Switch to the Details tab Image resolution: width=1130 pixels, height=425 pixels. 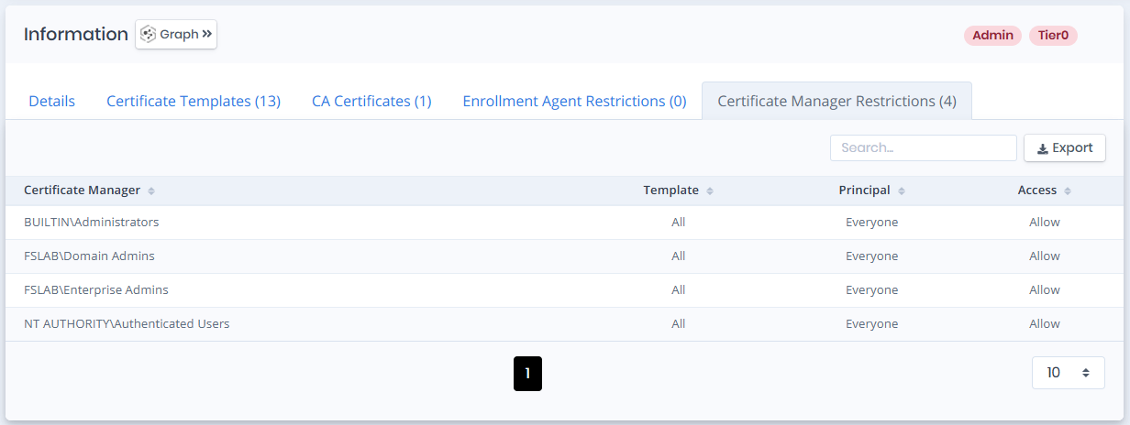(51, 102)
